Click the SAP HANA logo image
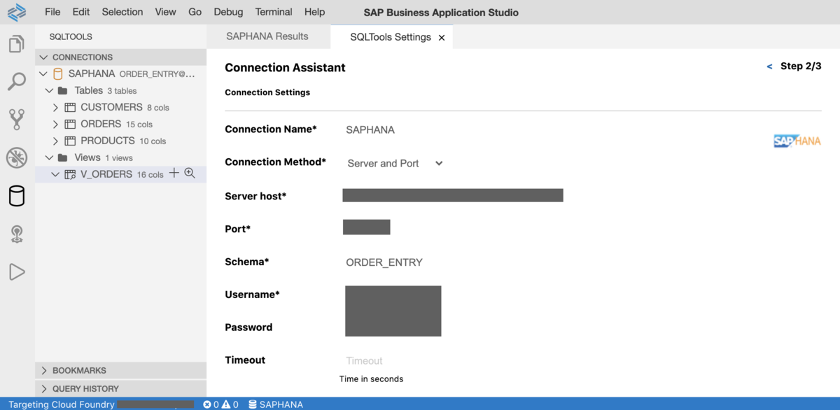 [797, 141]
